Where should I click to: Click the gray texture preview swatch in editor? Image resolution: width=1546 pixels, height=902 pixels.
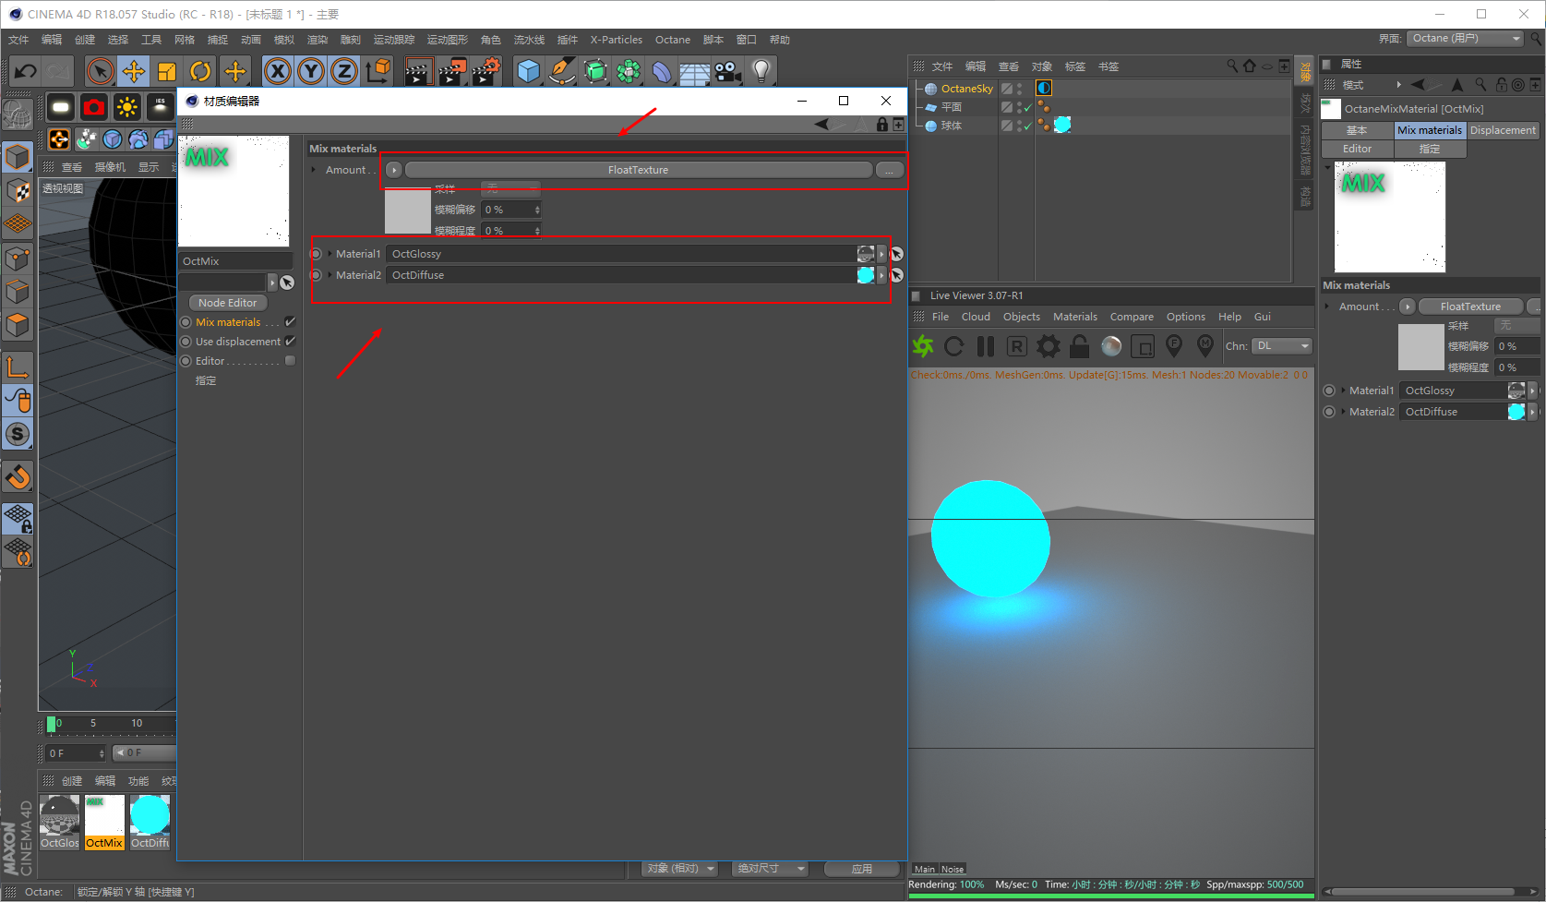[x=408, y=212]
